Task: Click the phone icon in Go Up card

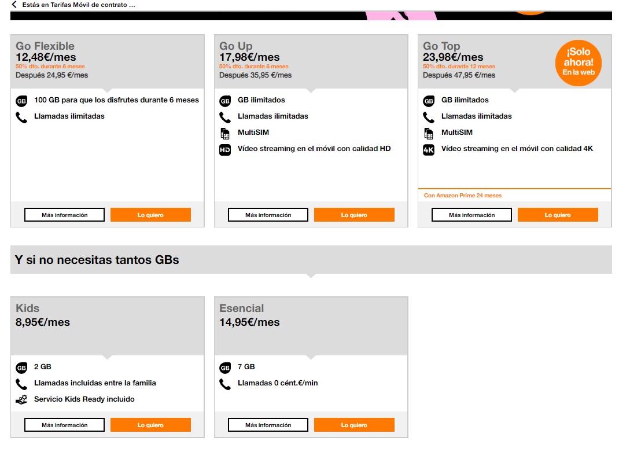Action: click(x=225, y=117)
